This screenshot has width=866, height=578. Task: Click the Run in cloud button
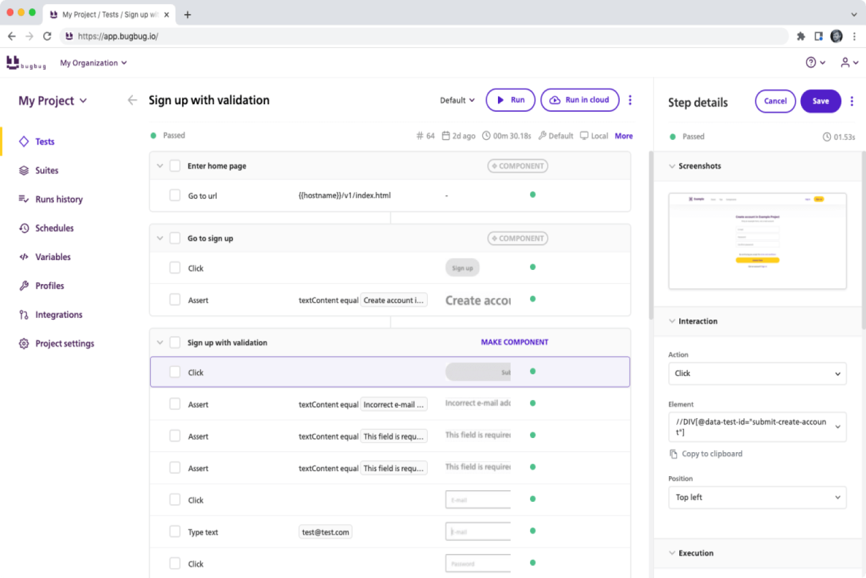(x=580, y=100)
